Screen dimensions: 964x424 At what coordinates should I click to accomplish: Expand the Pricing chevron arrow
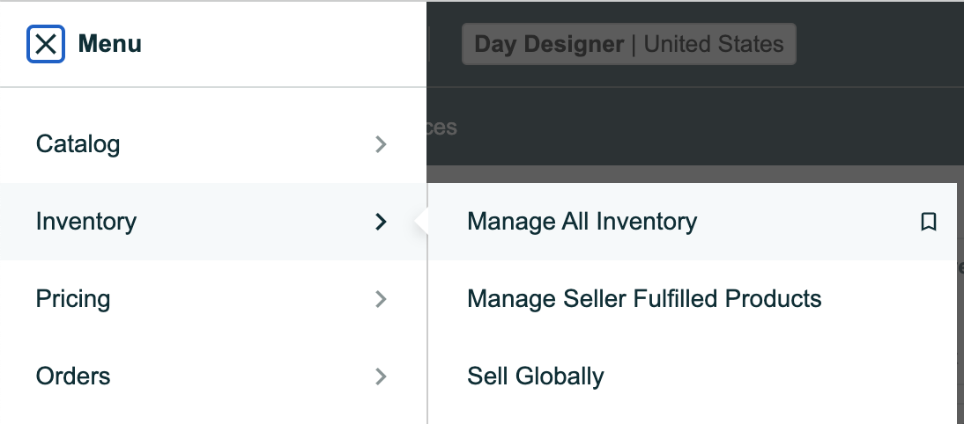coord(382,299)
